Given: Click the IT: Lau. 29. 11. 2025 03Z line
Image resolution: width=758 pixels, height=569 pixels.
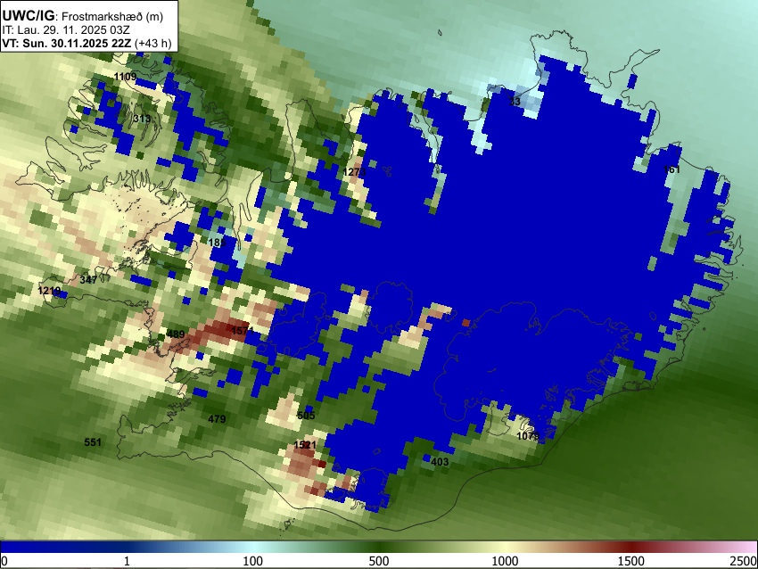Looking at the screenshot, I should pyautogui.click(x=66, y=30).
